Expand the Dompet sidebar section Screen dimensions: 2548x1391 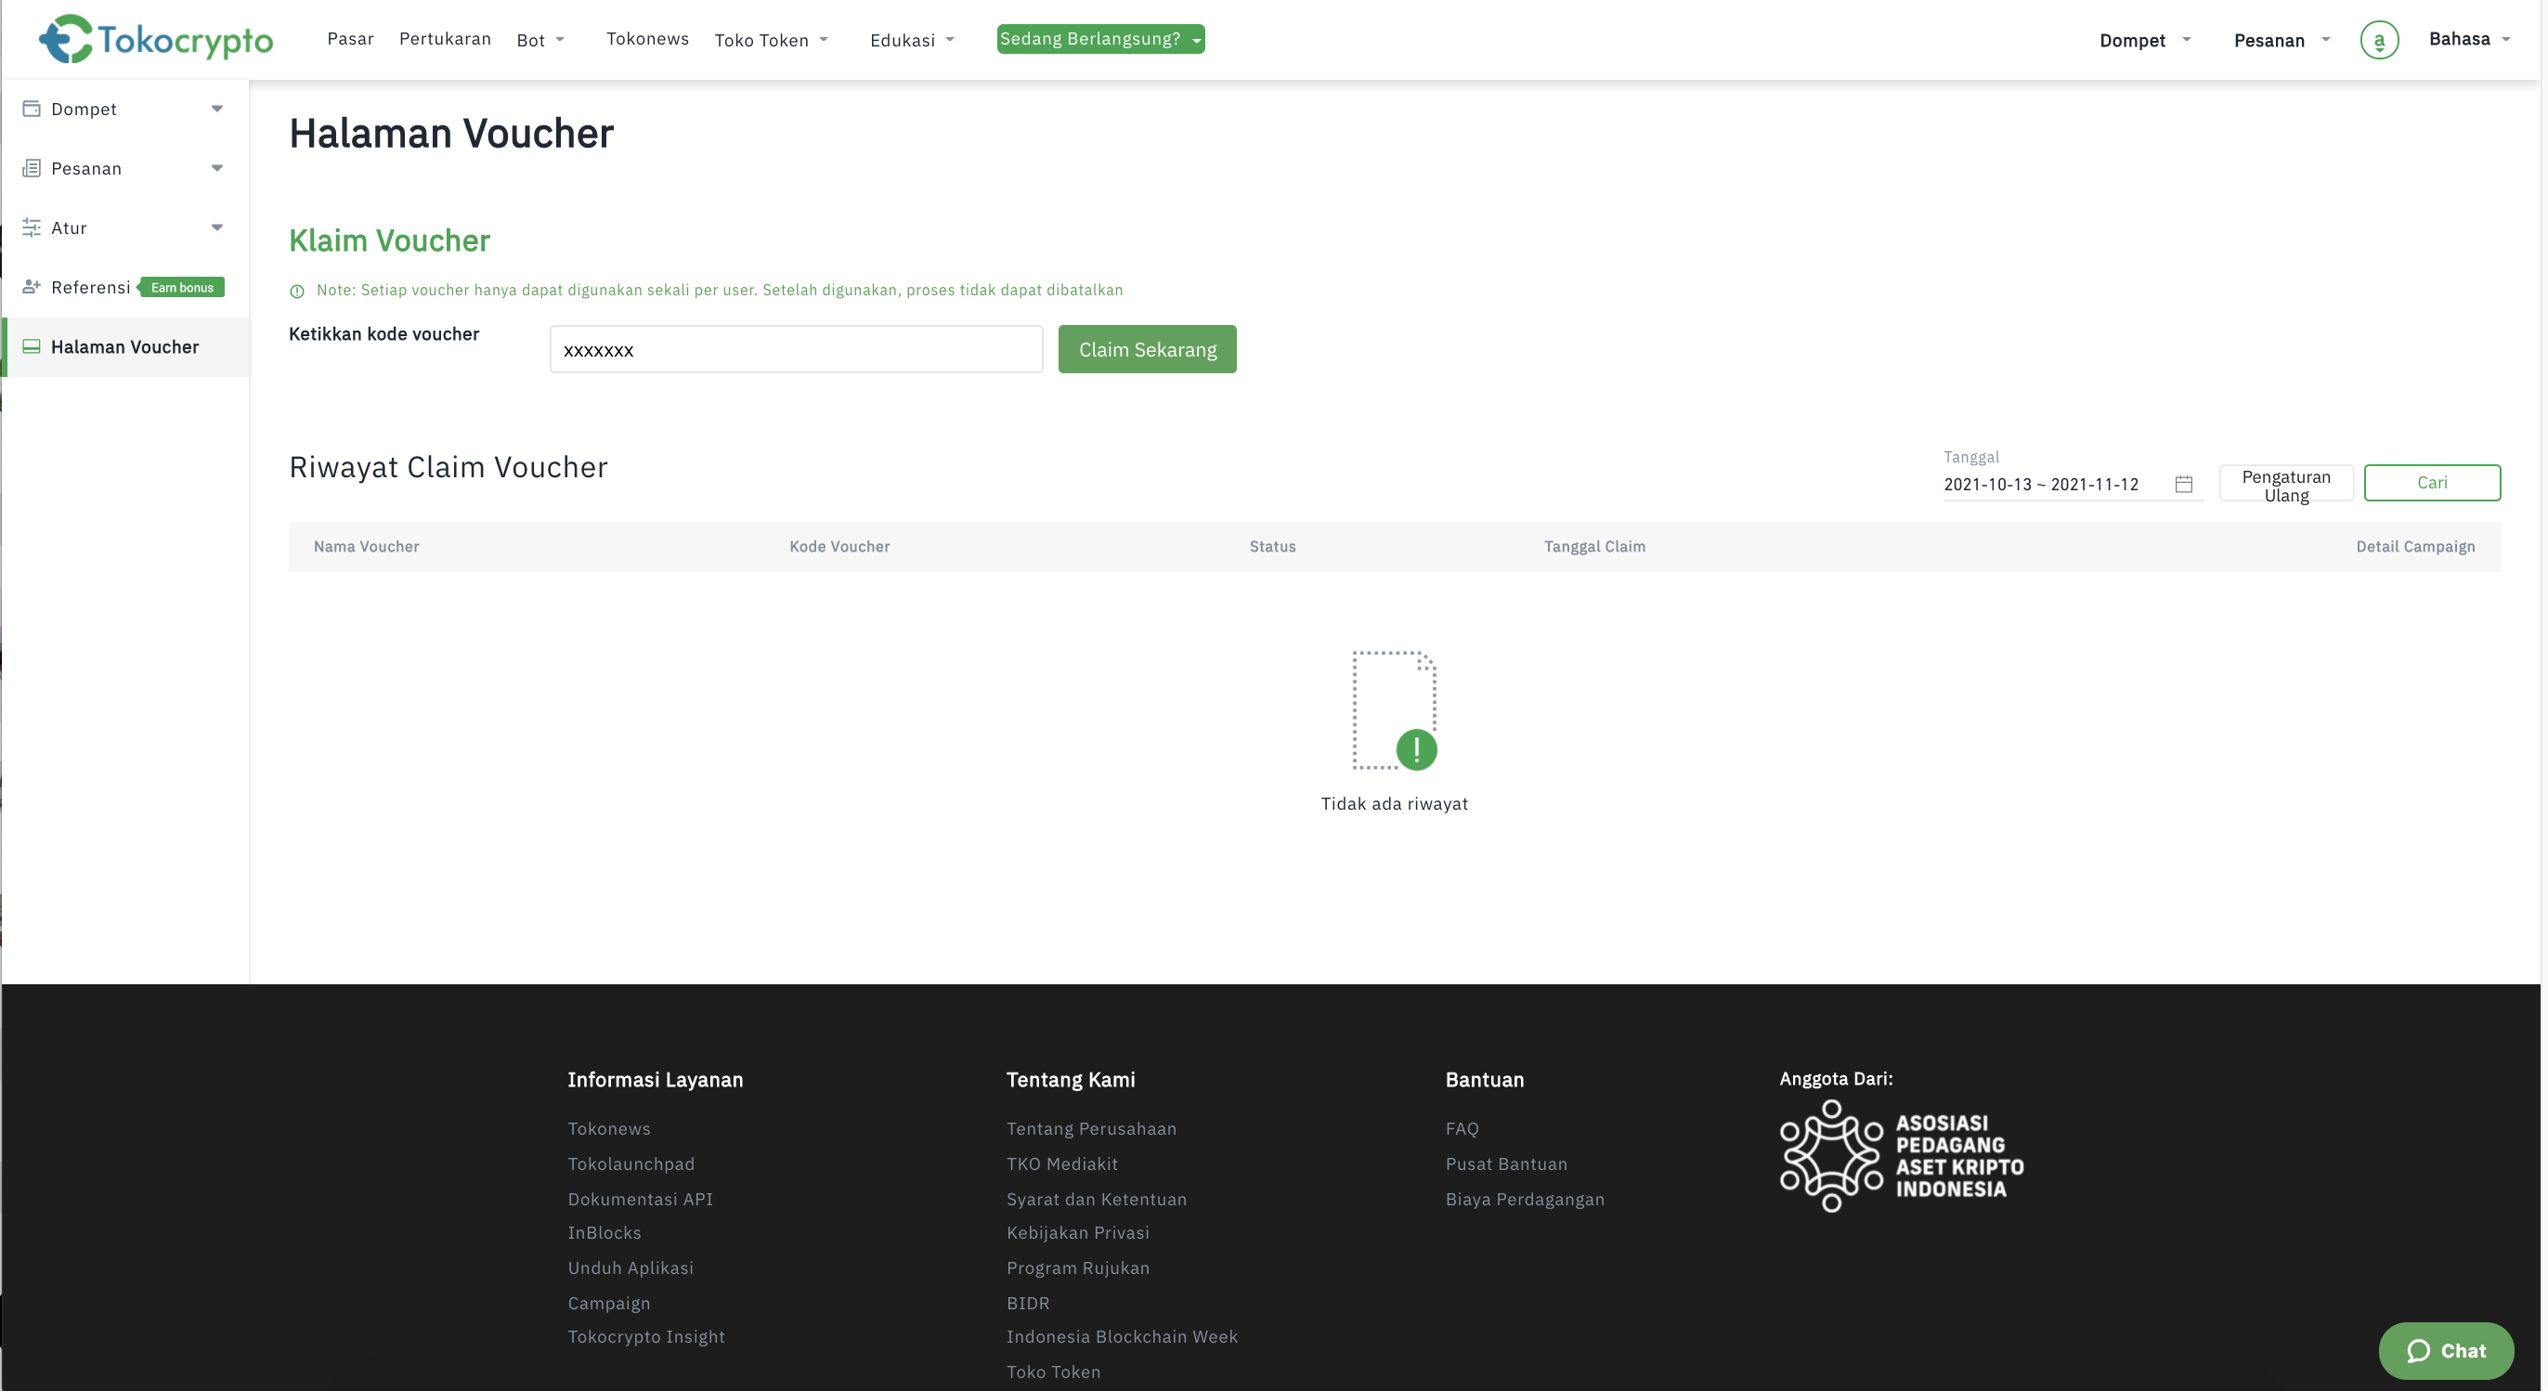click(216, 109)
